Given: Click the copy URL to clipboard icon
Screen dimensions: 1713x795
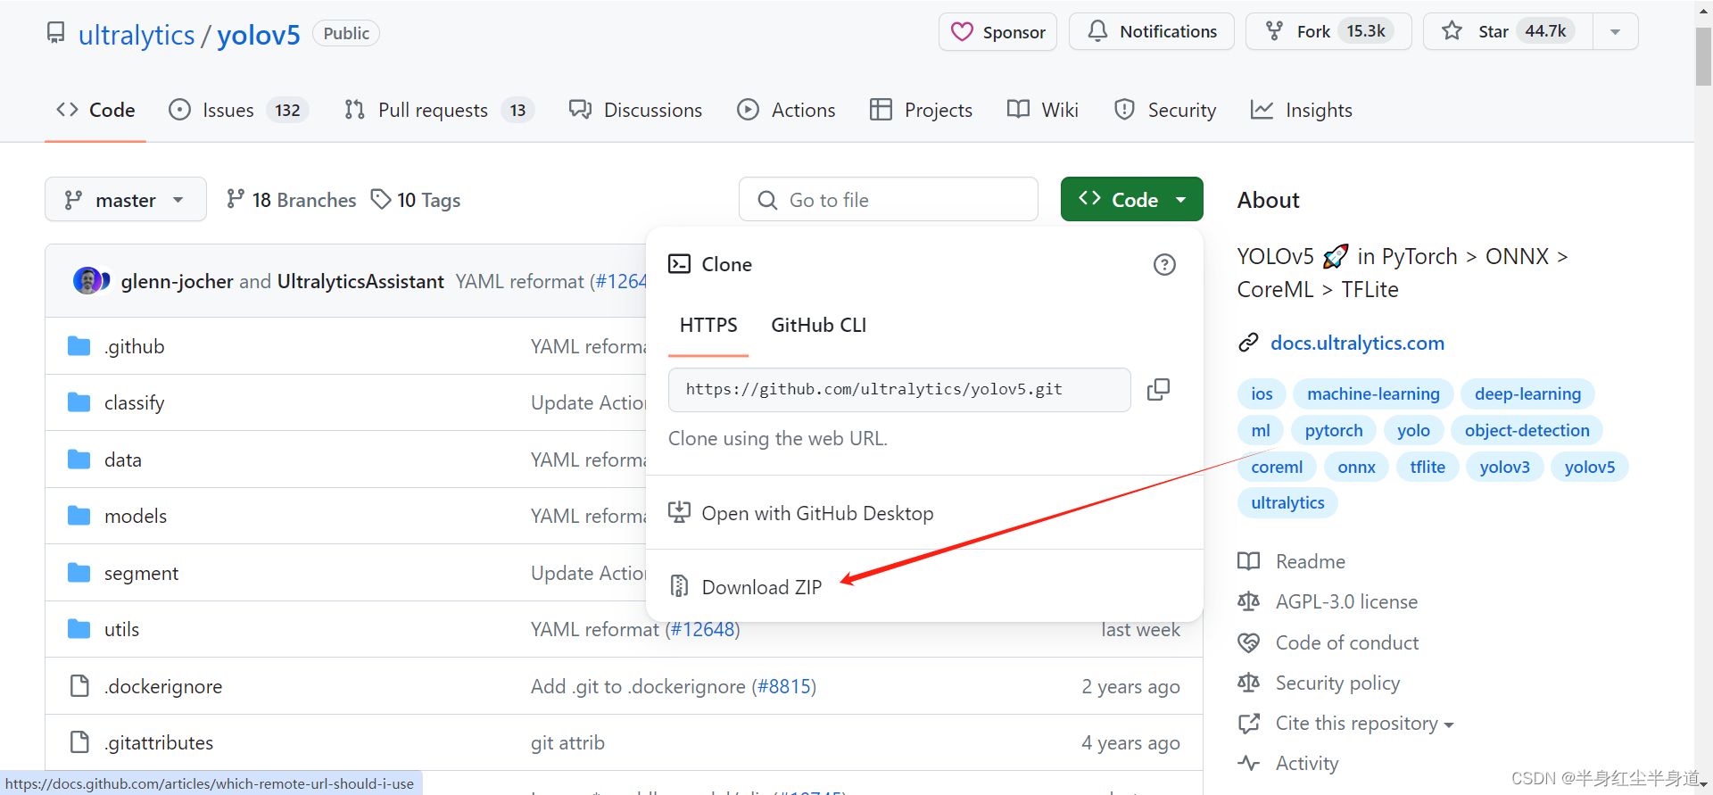Looking at the screenshot, I should click(1158, 390).
